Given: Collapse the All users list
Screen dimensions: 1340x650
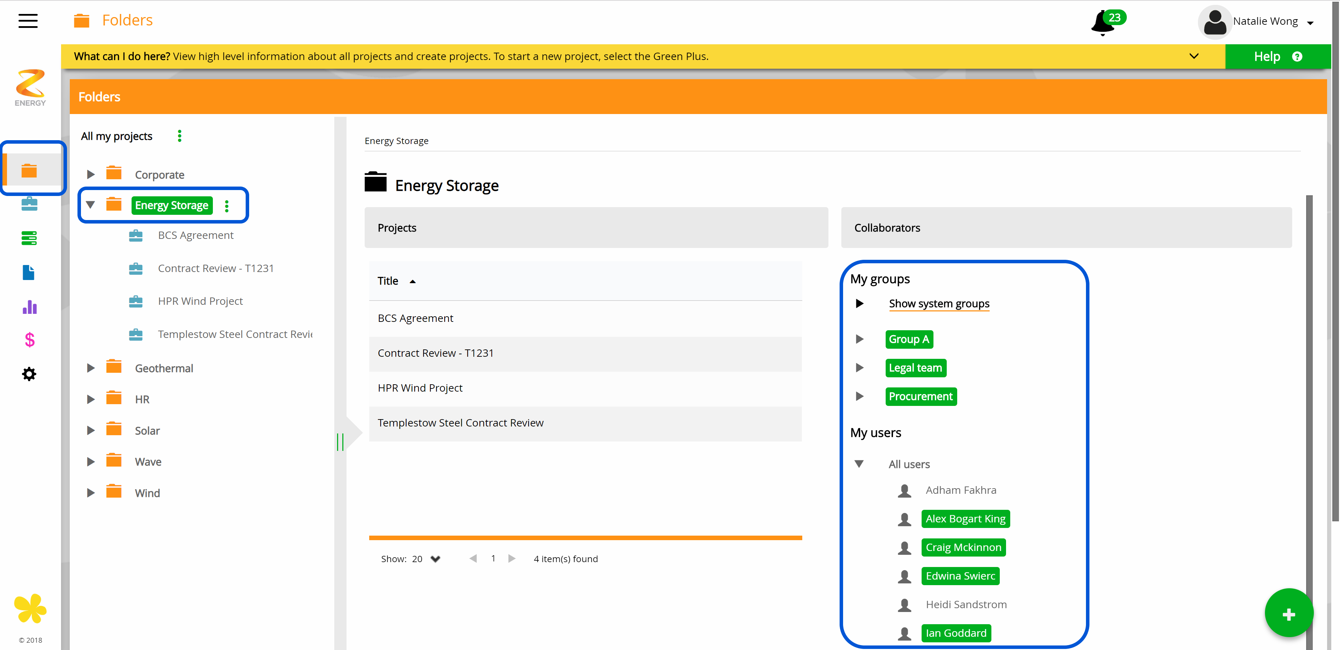Looking at the screenshot, I should [x=859, y=464].
